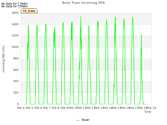Viewport: 167px width, 125px height.
Task: Click the Feb 4 date label
Action: [x=21, y=108]
